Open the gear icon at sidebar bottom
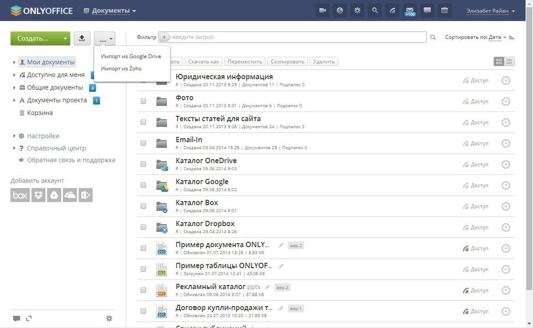Viewport: 533px width, 328px height. (x=109, y=318)
